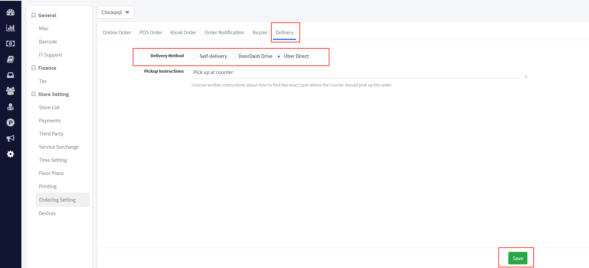This screenshot has height=268, width=589.
Task: Go to IT Support settings
Action: (x=50, y=55)
